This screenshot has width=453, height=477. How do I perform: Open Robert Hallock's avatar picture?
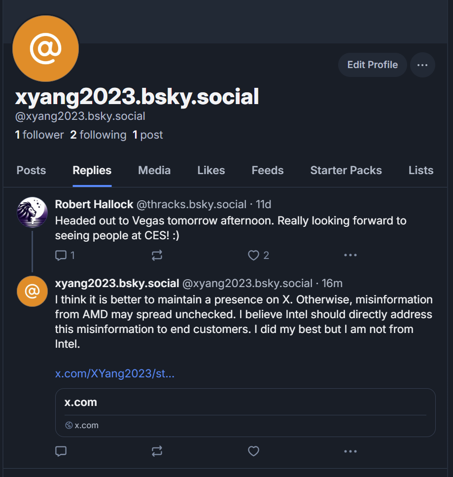tap(32, 212)
